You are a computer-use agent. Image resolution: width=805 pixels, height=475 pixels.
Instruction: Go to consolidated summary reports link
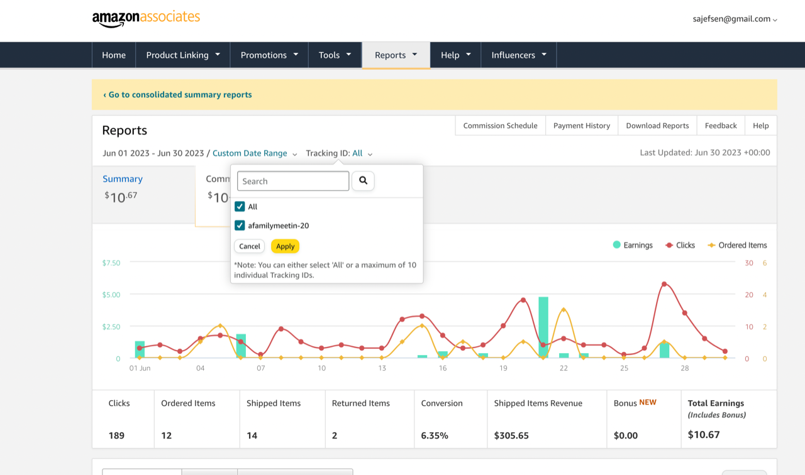pyautogui.click(x=177, y=95)
